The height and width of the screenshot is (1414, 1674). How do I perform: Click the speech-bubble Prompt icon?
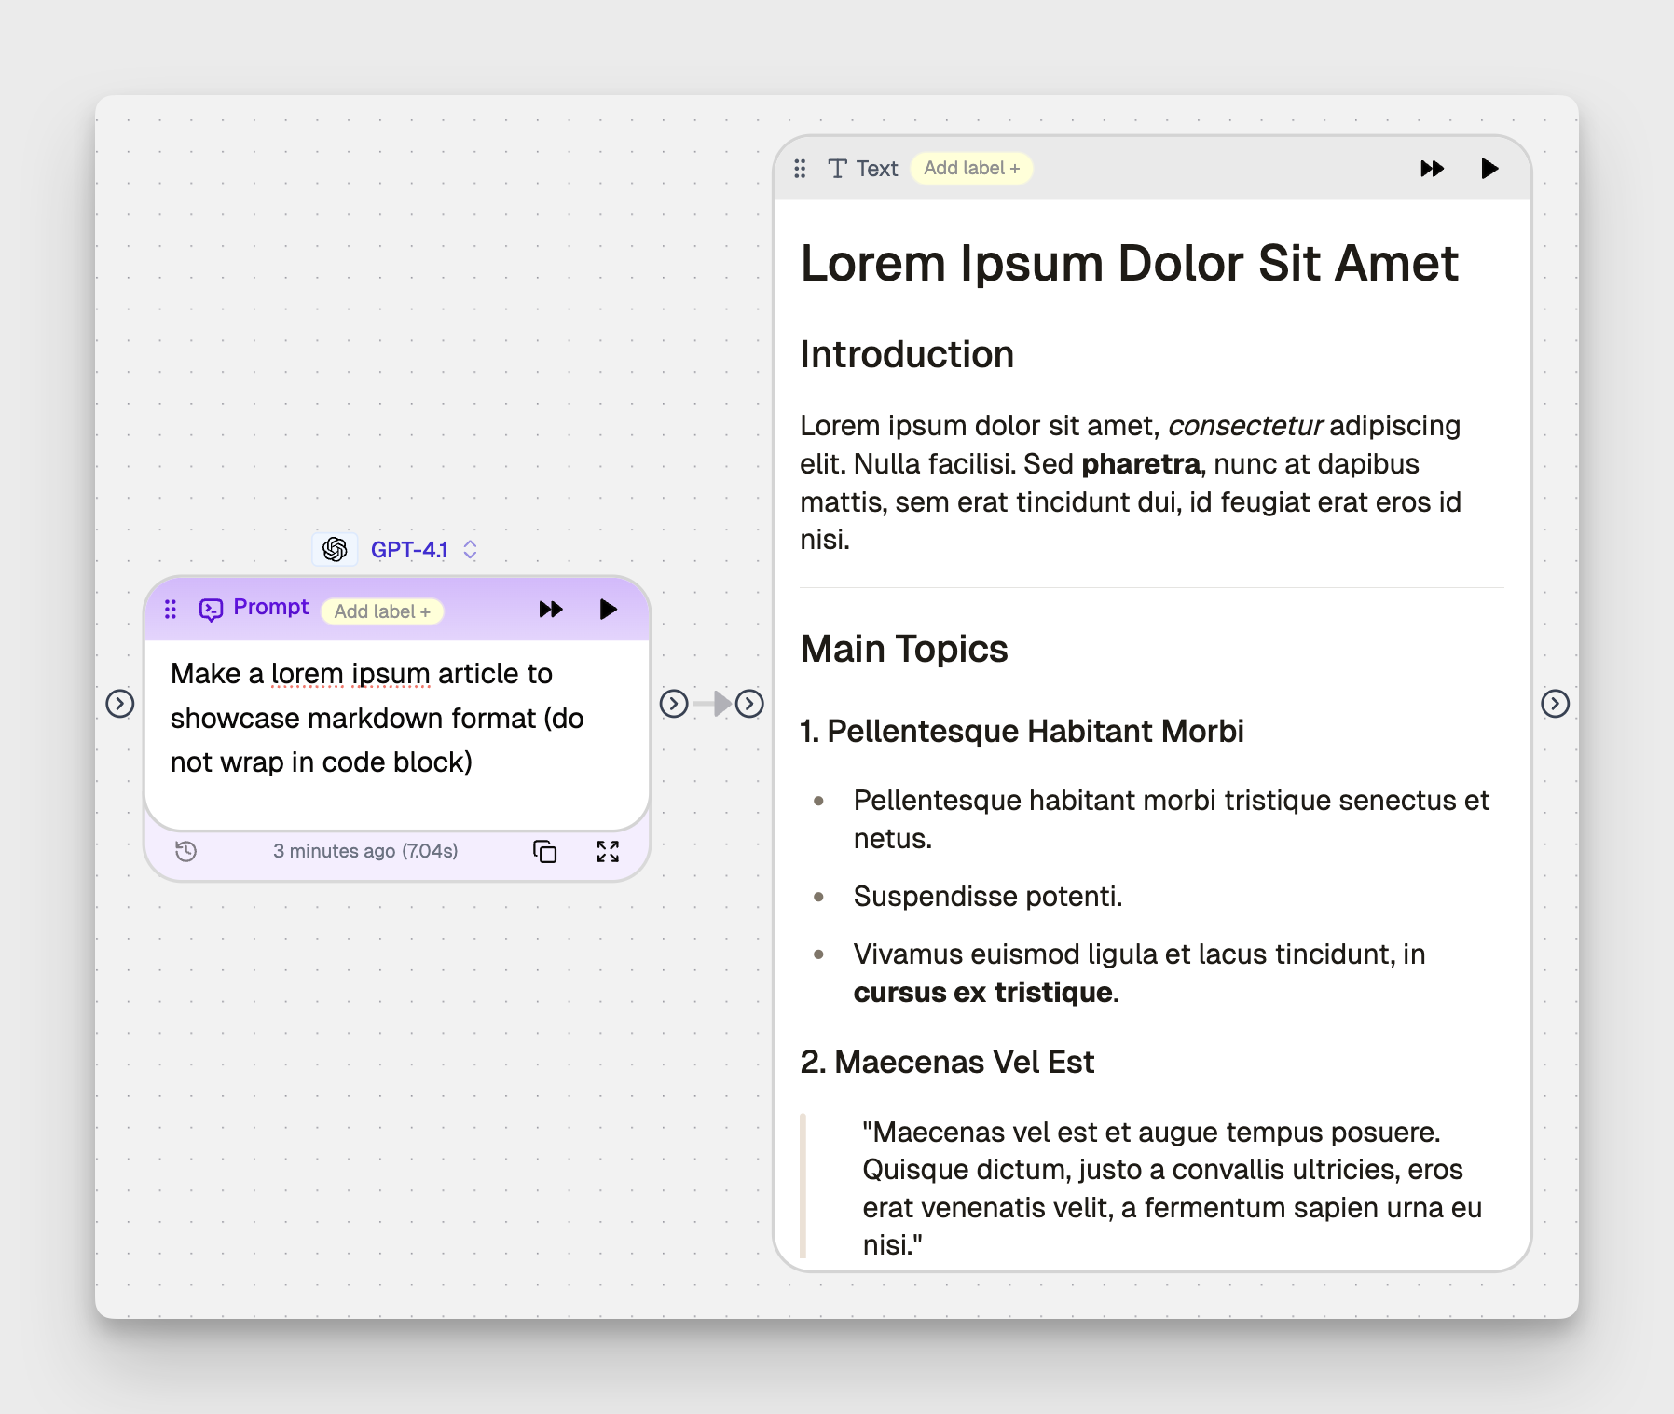pos(211,610)
